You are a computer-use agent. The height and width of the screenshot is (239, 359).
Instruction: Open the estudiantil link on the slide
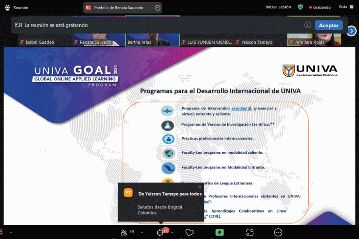pyautogui.click(x=241, y=108)
